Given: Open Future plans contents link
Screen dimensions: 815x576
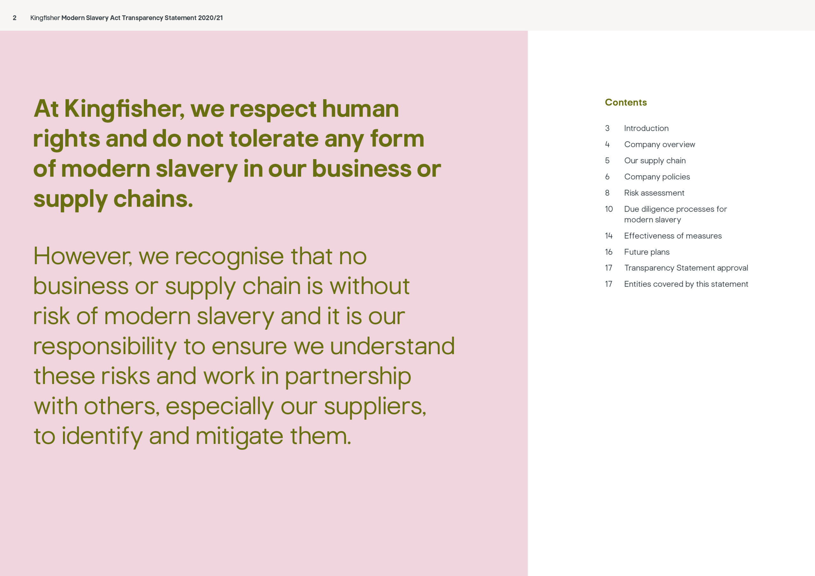Looking at the screenshot, I should click(647, 252).
